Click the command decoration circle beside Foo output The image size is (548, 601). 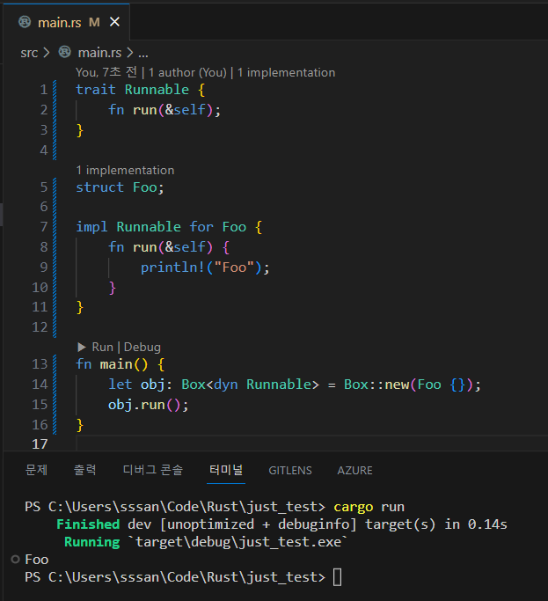[15, 560]
